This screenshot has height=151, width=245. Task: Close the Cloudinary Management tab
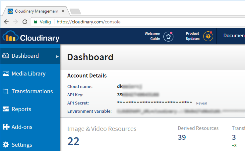(x=63, y=11)
